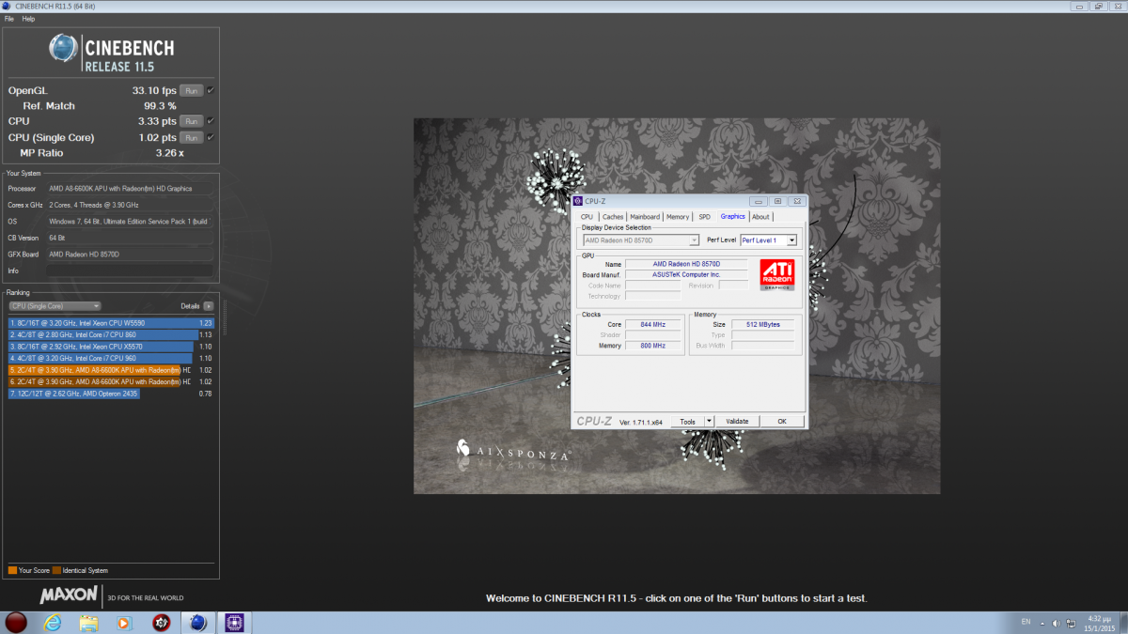Switch to the About tab
This screenshot has height=634, width=1128.
pyautogui.click(x=760, y=217)
